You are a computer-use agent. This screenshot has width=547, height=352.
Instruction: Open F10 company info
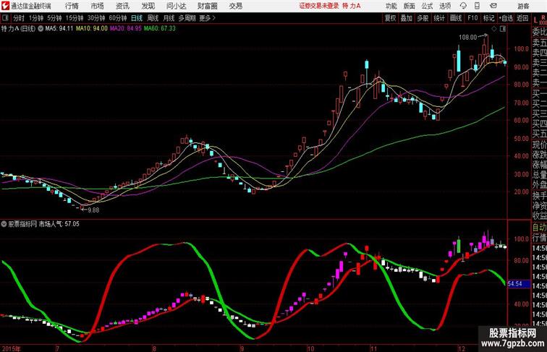(x=472, y=18)
